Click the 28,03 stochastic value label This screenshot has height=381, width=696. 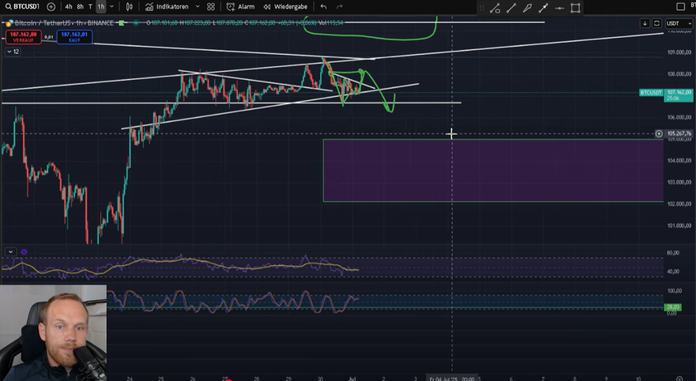click(x=673, y=307)
